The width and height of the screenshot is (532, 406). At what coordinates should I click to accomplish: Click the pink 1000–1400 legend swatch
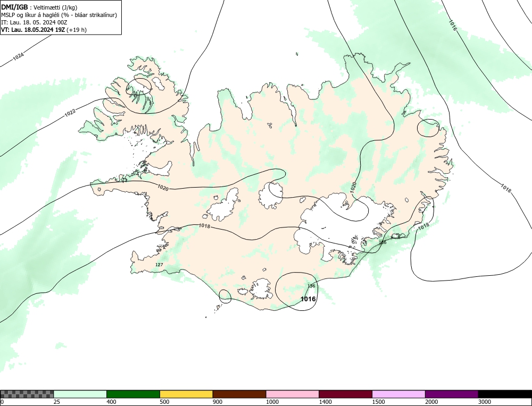pyautogui.click(x=293, y=394)
